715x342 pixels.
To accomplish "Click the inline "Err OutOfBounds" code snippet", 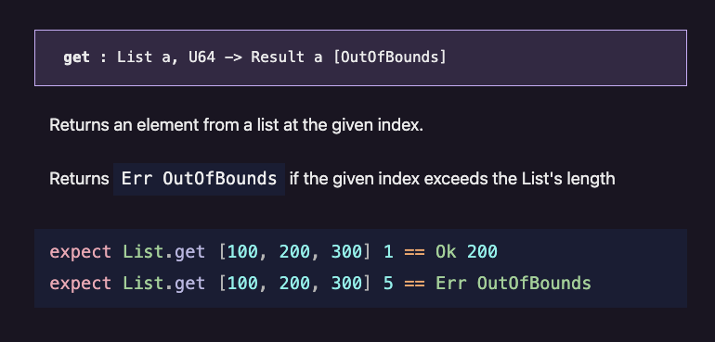I will tap(199, 179).
